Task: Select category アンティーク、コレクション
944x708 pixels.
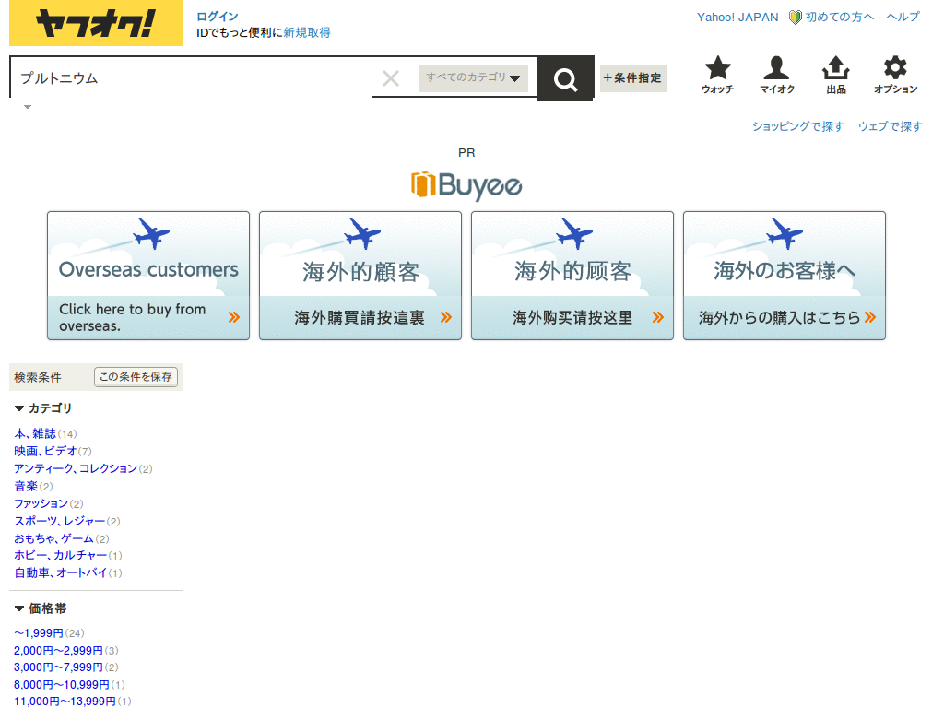Action: [x=76, y=468]
